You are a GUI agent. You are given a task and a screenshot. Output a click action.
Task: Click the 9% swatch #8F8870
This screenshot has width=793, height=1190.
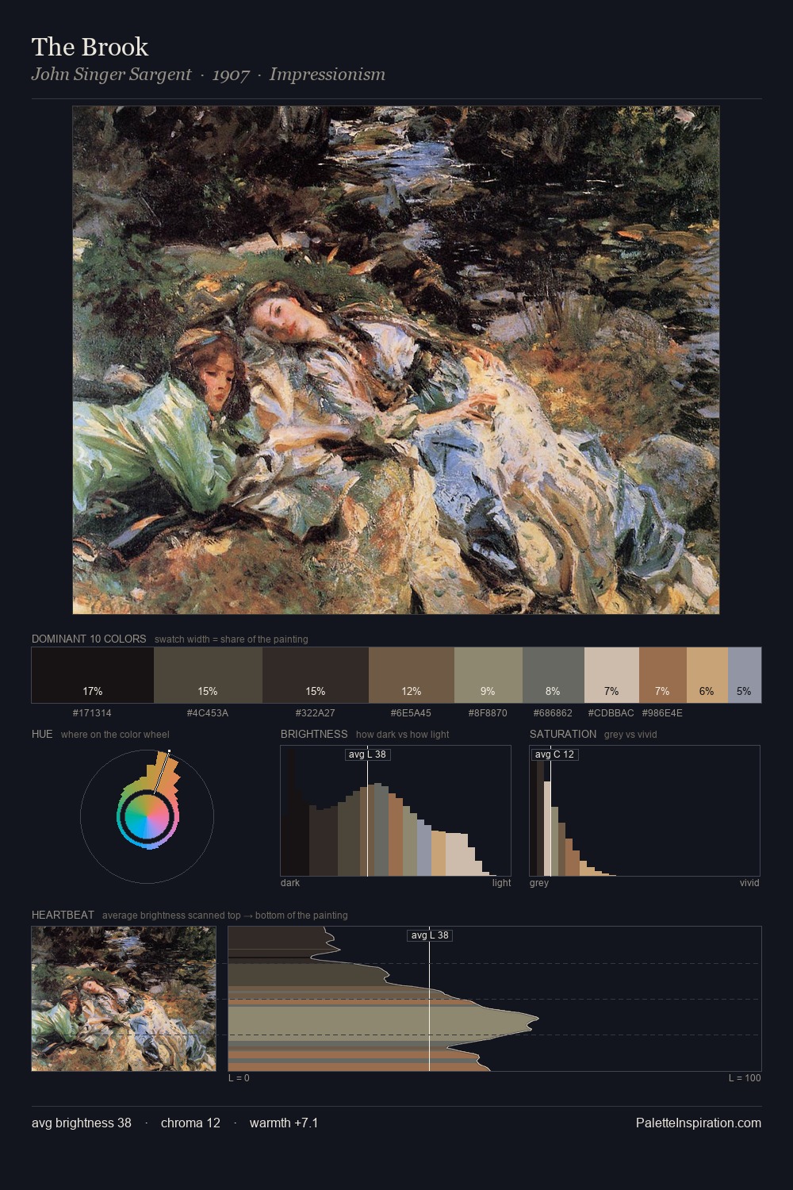(x=488, y=675)
